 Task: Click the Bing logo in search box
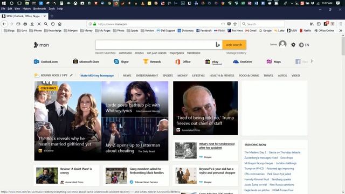tap(218, 45)
